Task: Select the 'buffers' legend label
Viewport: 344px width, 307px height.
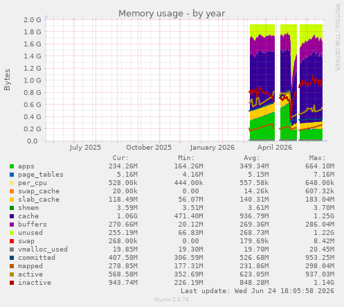Action: [x=33, y=225]
